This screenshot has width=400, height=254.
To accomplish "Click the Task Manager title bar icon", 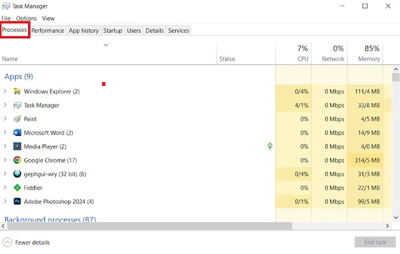I will point(6,6).
